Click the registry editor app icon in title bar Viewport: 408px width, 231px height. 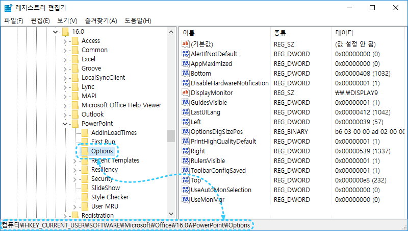click(8, 8)
